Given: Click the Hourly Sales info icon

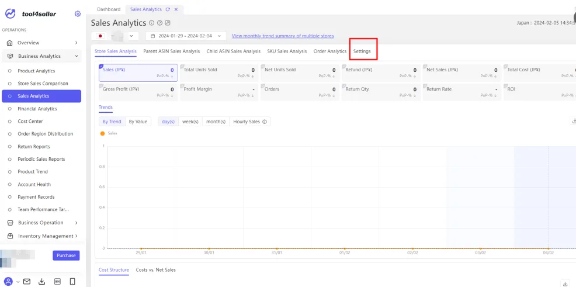Looking at the screenshot, I should [x=265, y=122].
